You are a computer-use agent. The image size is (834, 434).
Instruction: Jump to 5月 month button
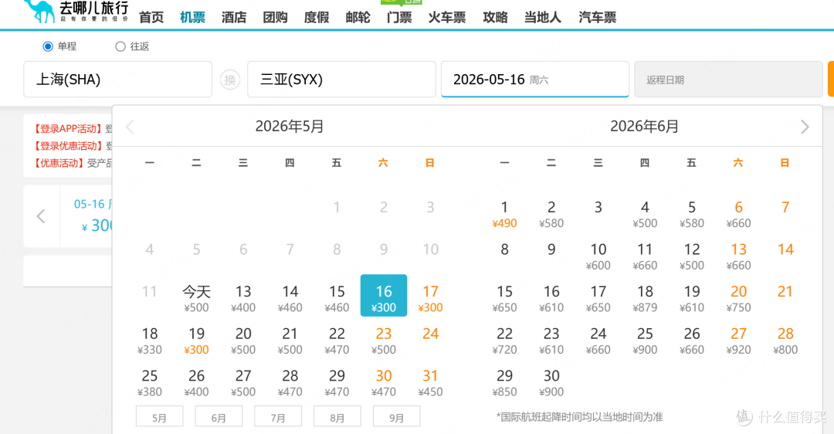160,417
